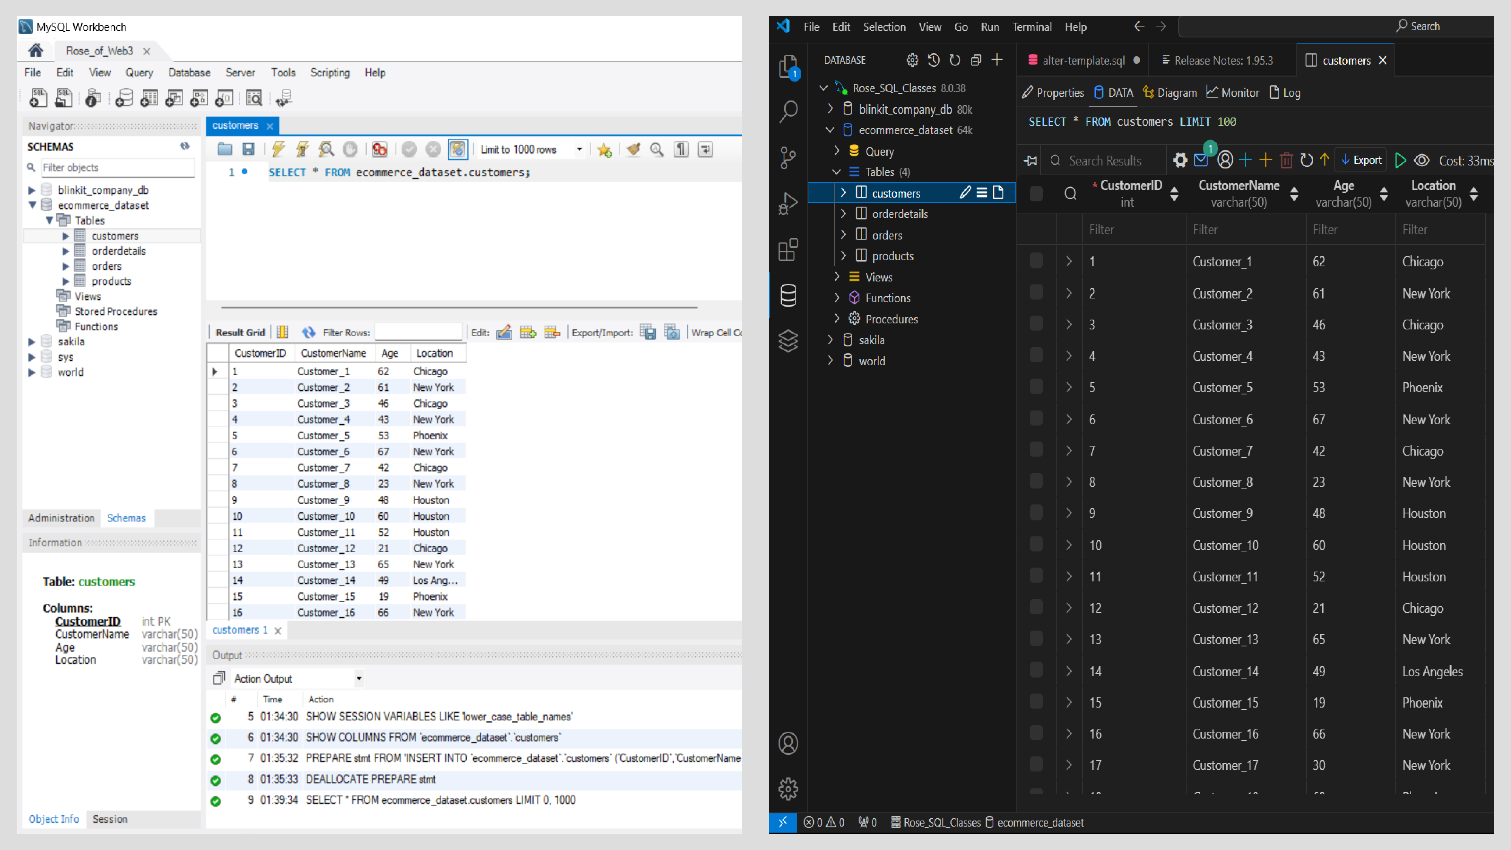Click the Action Output expander arrow
The height and width of the screenshot is (850, 1511).
pos(359,679)
